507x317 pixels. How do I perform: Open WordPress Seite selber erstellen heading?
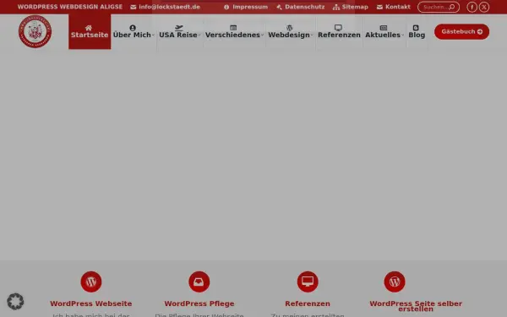point(416,306)
